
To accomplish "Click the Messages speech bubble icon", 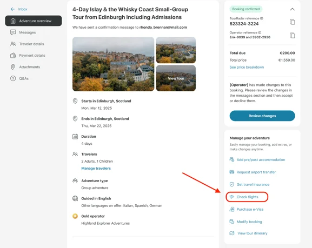I will pyautogui.click(x=13, y=32).
